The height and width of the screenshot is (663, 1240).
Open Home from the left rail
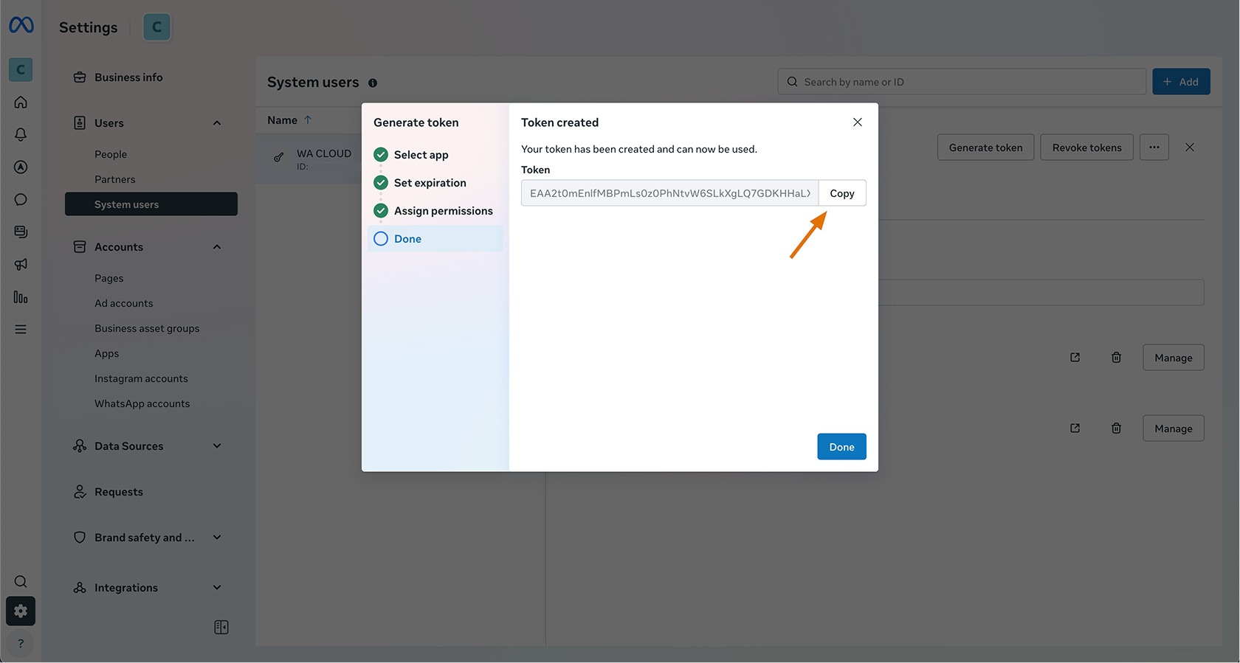tap(21, 103)
